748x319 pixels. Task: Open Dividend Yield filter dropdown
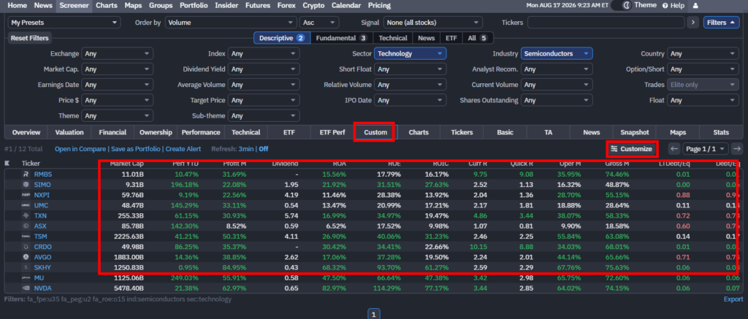point(264,69)
